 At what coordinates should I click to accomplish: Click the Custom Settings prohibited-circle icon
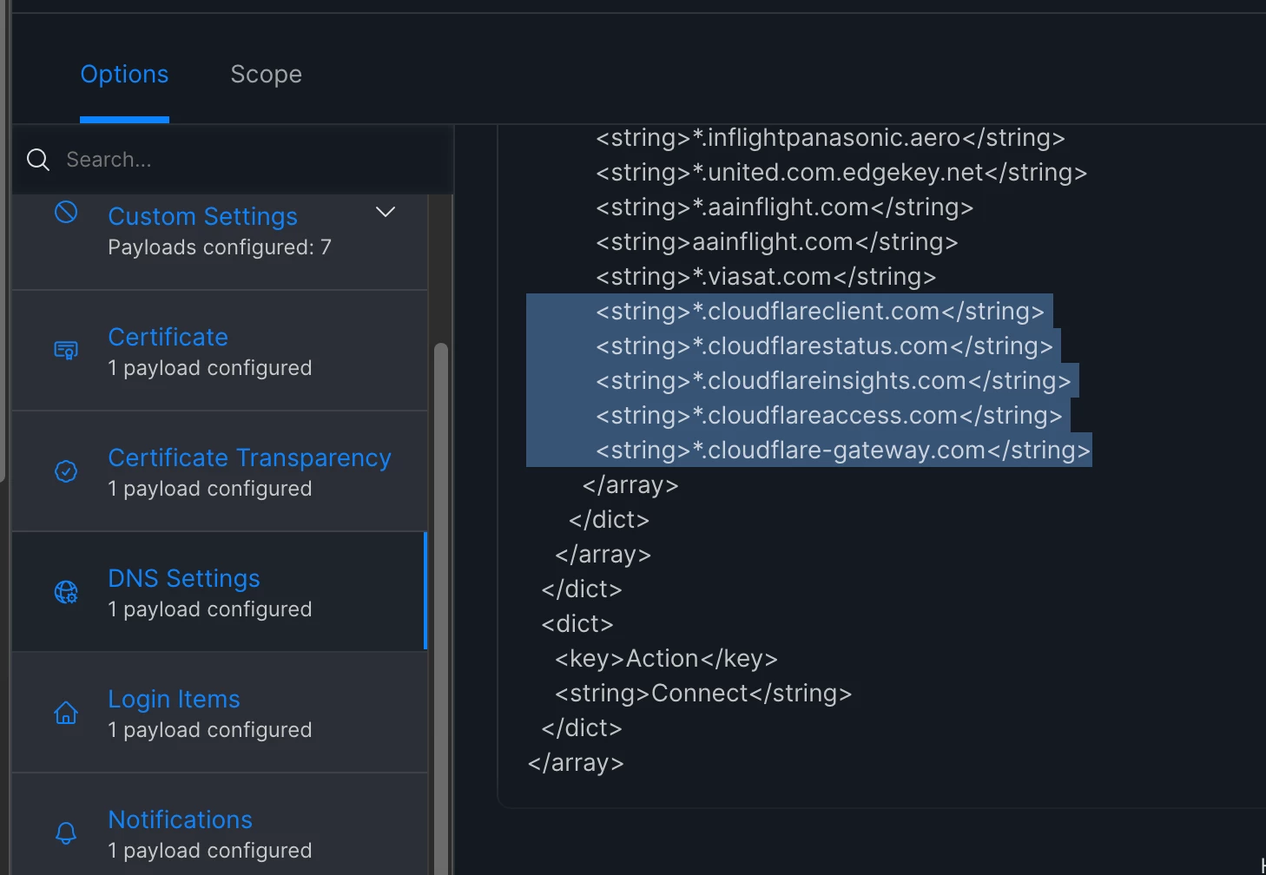66,212
